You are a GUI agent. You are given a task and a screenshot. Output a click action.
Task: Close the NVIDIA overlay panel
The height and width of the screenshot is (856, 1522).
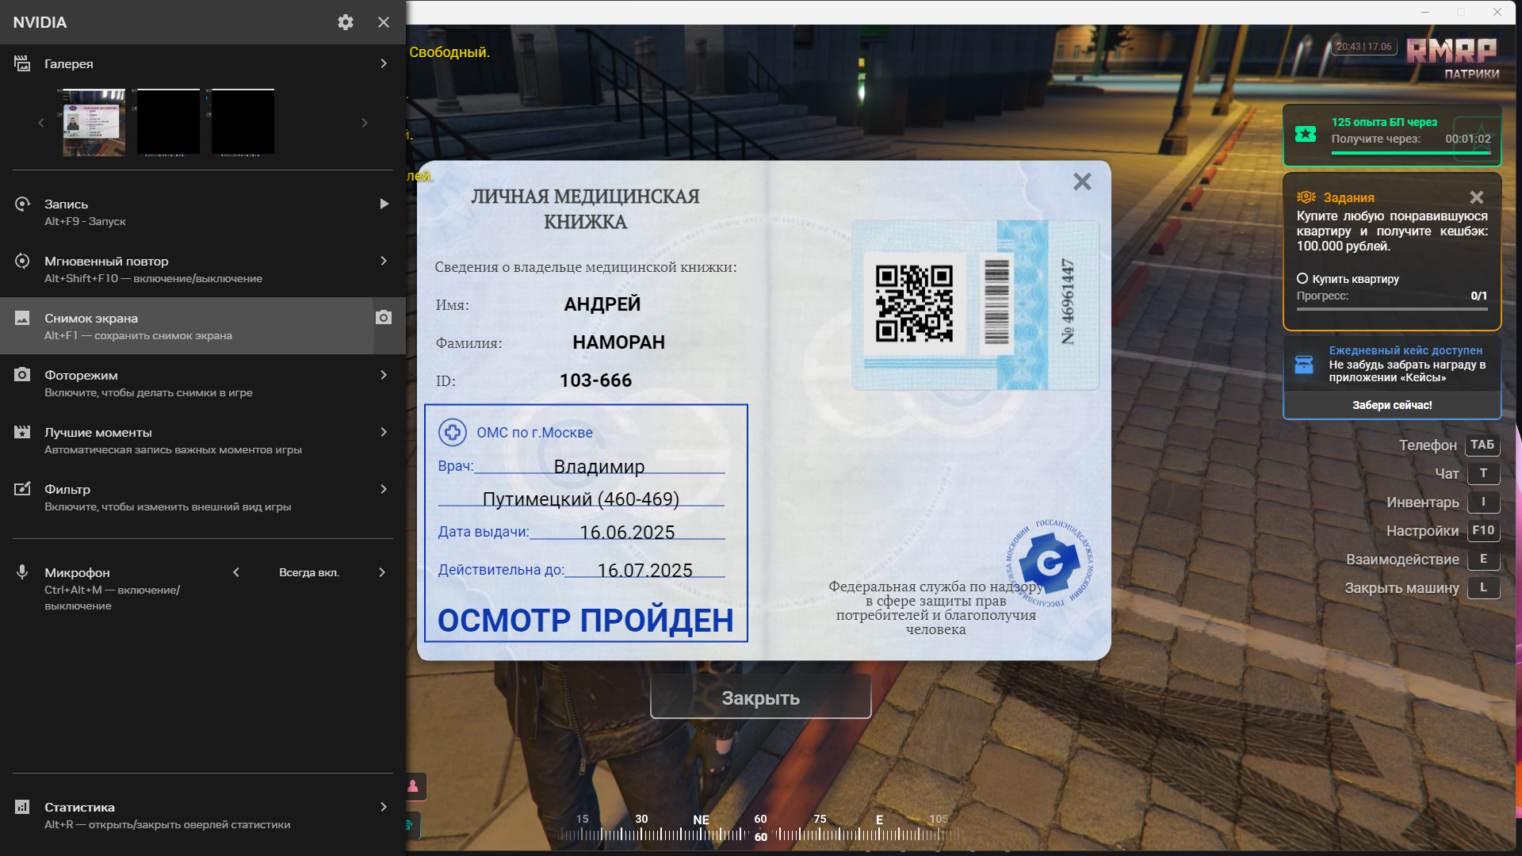pos(384,22)
